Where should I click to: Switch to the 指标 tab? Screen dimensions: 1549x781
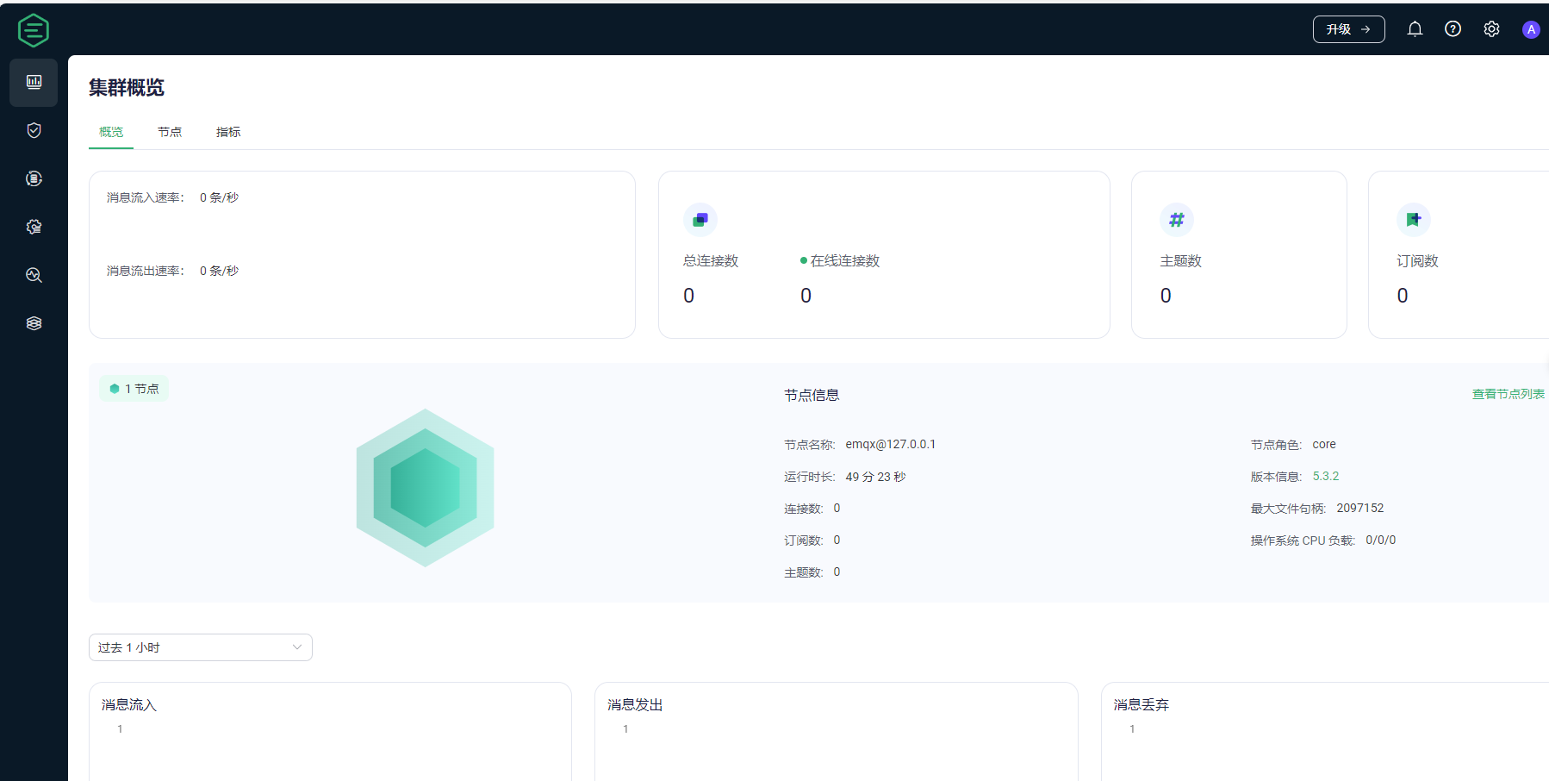(x=228, y=132)
